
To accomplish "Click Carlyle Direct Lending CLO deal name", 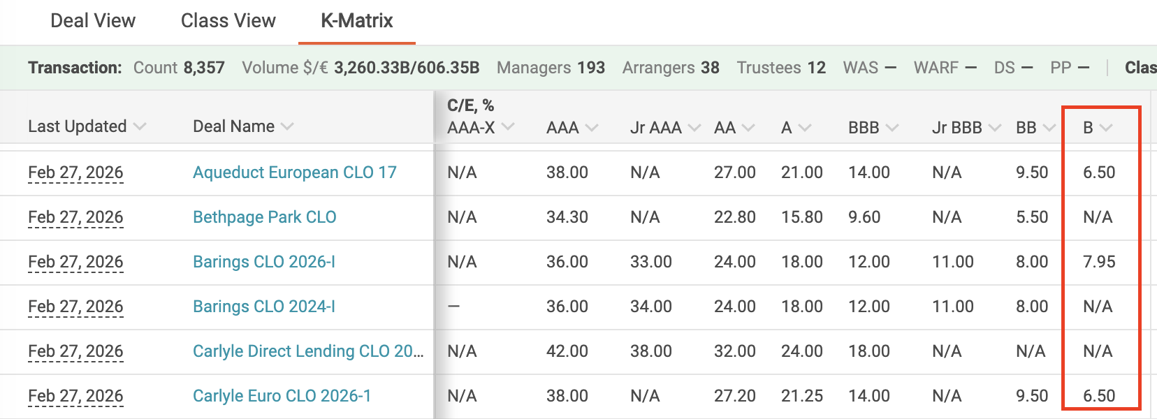I will point(308,351).
